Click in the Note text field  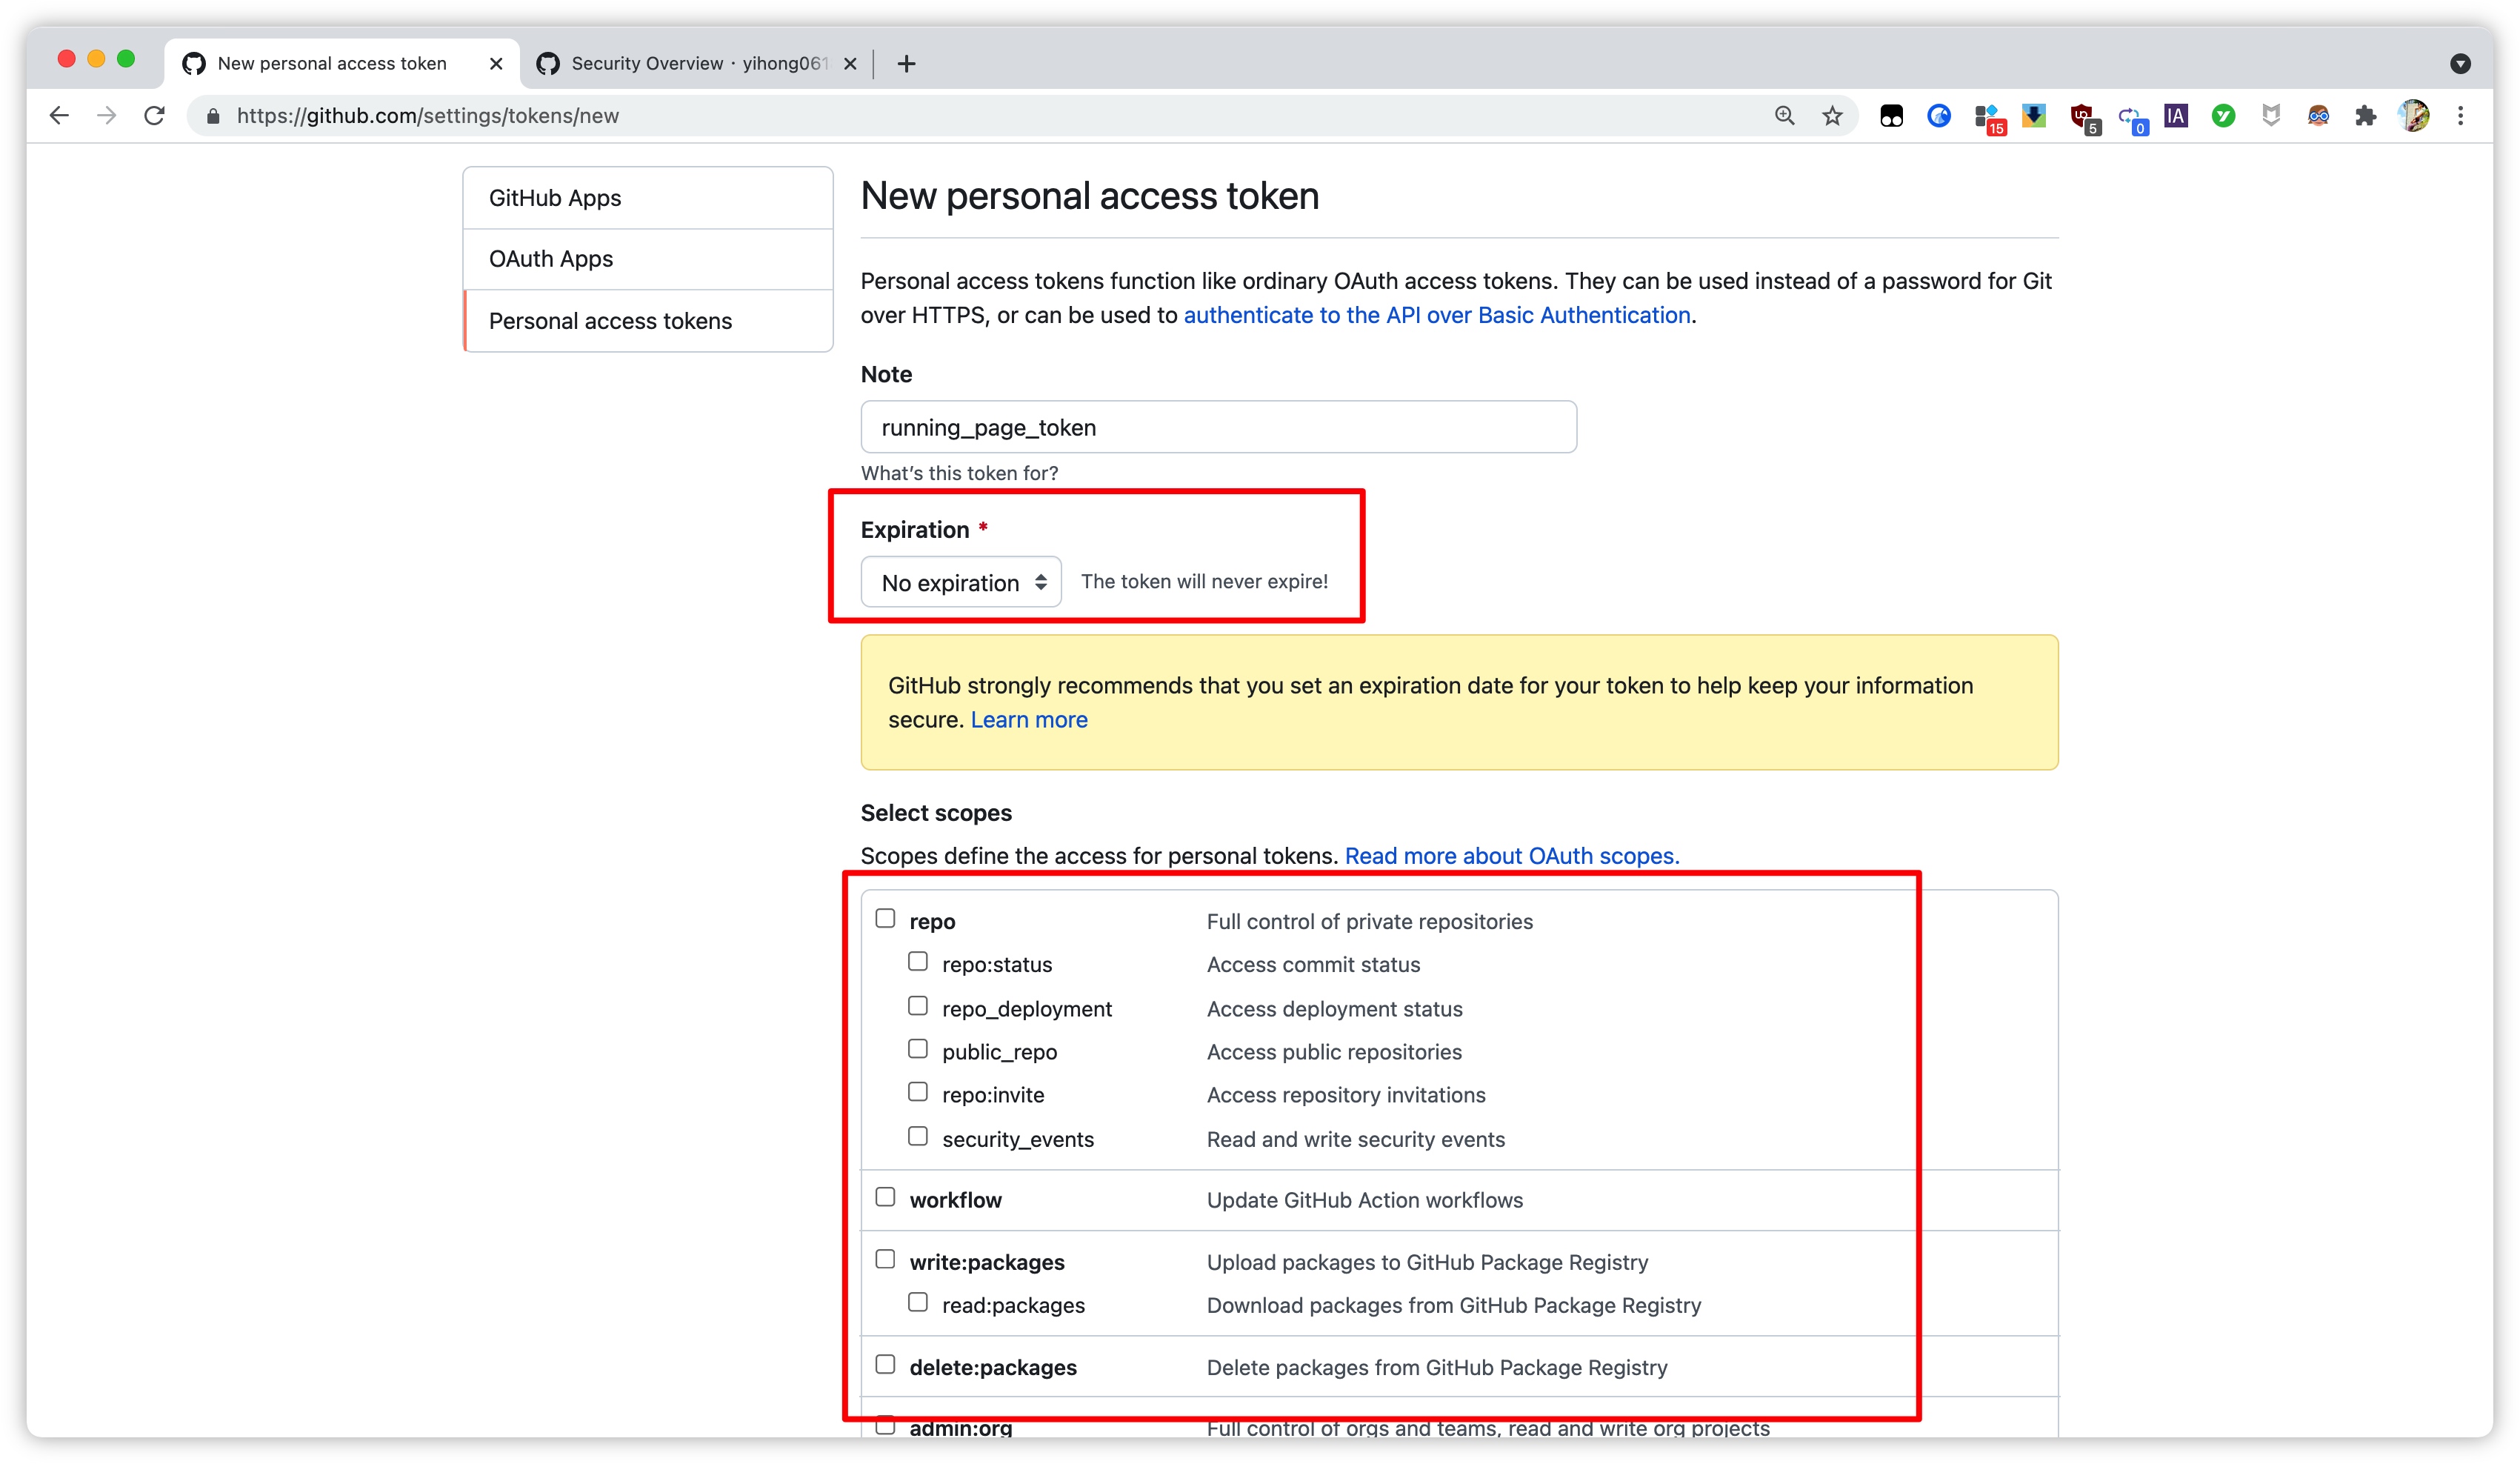pyautogui.click(x=1218, y=428)
